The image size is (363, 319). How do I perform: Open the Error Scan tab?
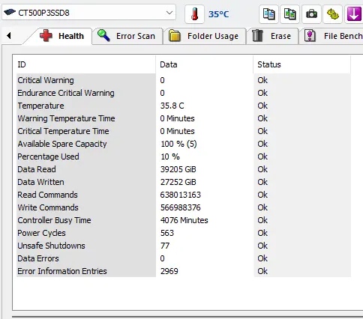click(x=127, y=36)
